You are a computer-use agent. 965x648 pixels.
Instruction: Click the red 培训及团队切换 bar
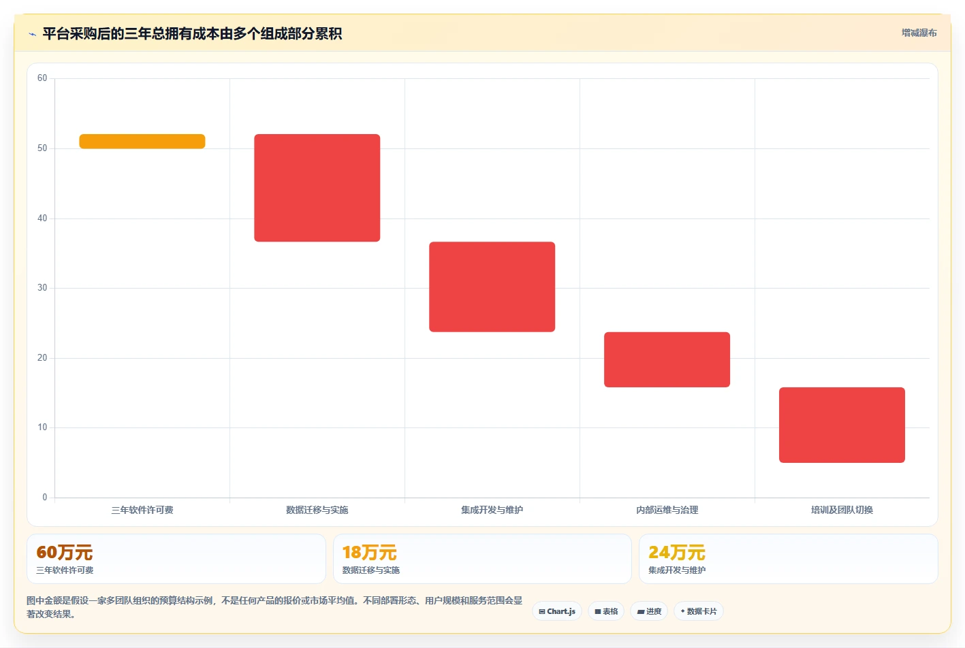(x=842, y=425)
